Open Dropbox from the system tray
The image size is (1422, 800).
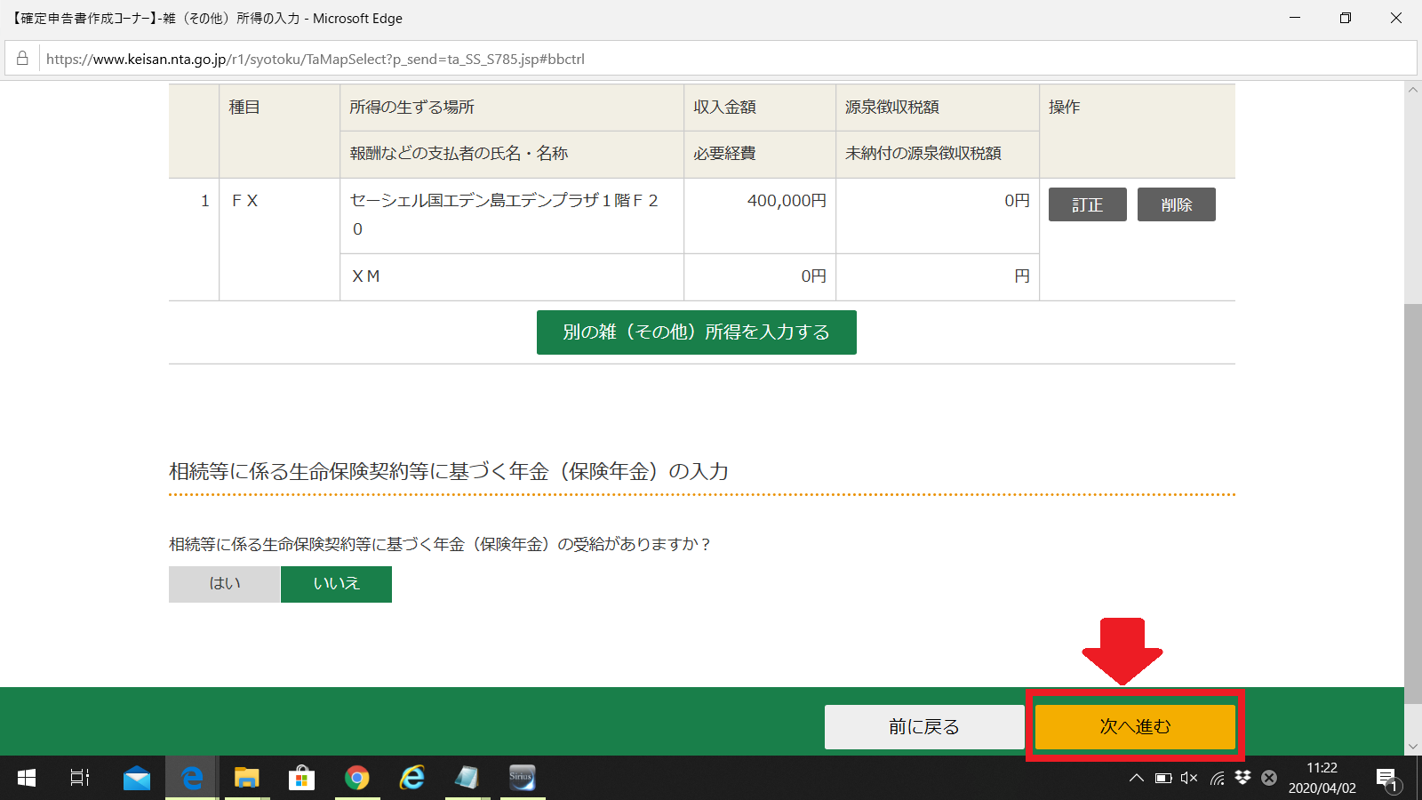[1241, 778]
